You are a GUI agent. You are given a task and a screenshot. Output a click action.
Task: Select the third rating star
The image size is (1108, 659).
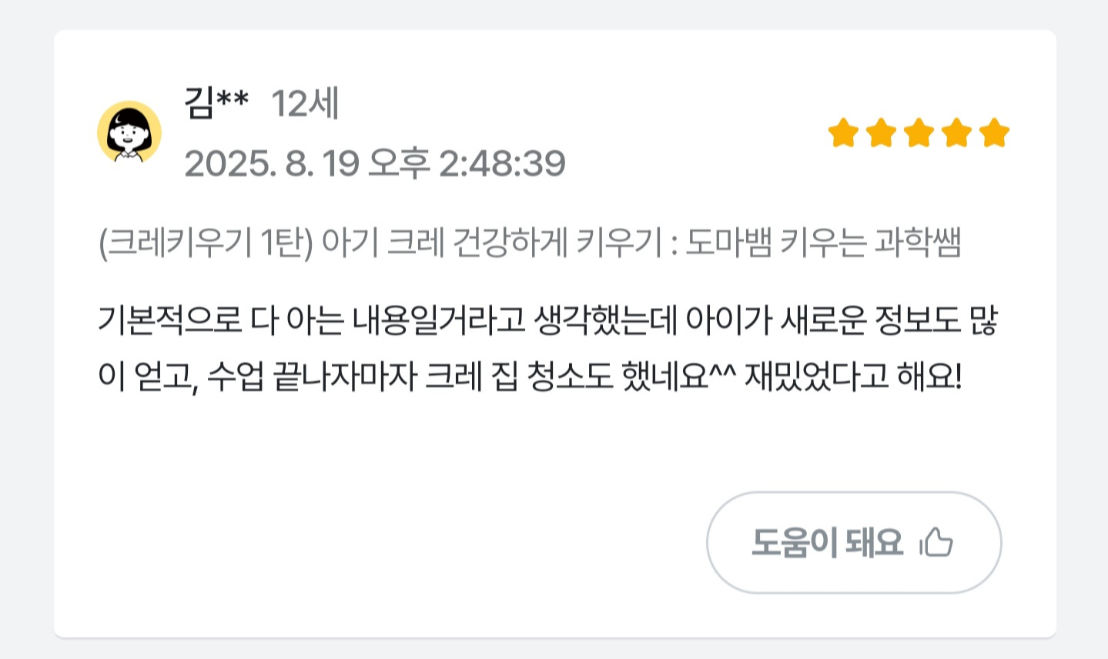coord(919,133)
